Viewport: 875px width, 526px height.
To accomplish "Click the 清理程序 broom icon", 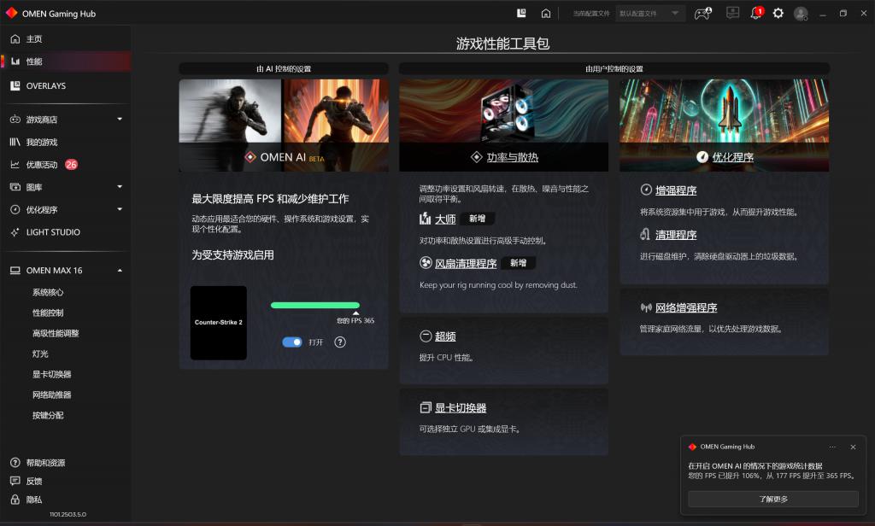I will pyautogui.click(x=646, y=234).
